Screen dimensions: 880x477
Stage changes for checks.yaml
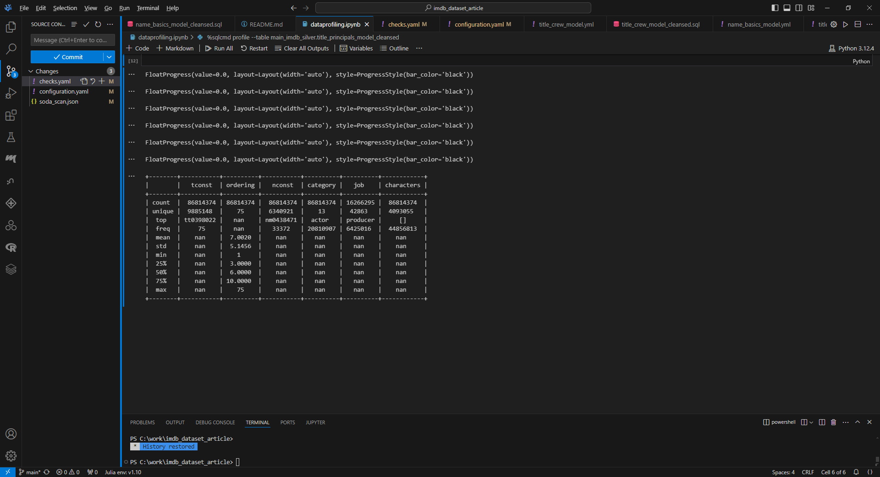pyautogui.click(x=102, y=81)
